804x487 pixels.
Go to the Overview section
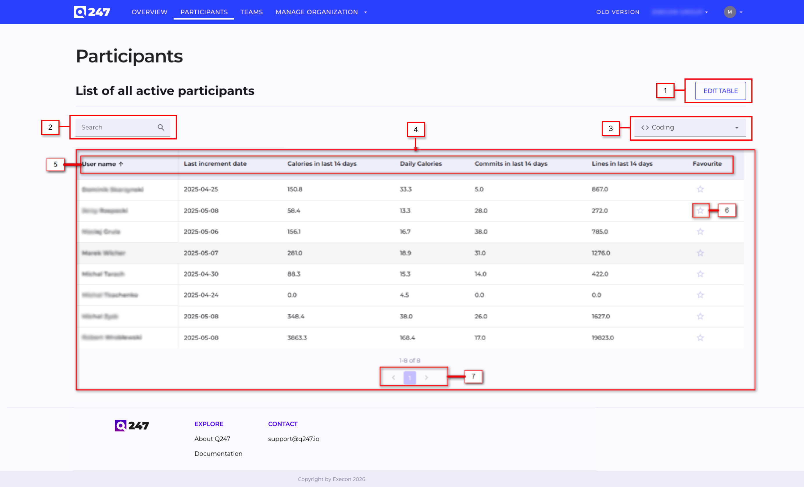[149, 12]
